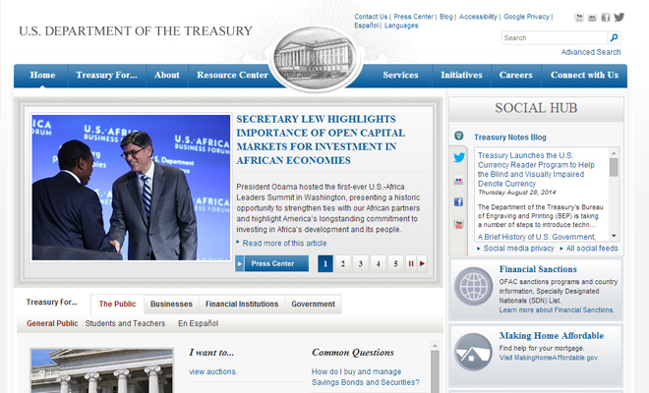The width and height of the screenshot is (649, 393).
Task: Click the Español header link
Action: pyautogui.click(x=367, y=26)
